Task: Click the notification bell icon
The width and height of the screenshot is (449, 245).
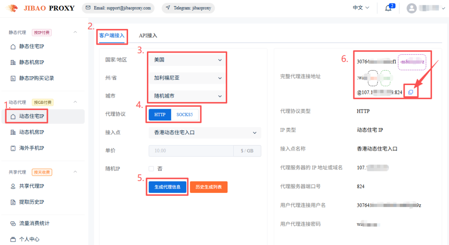Action: tap(388, 8)
